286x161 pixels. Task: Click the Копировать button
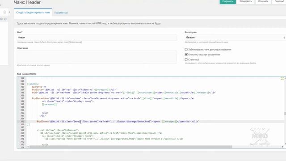[245, 2]
